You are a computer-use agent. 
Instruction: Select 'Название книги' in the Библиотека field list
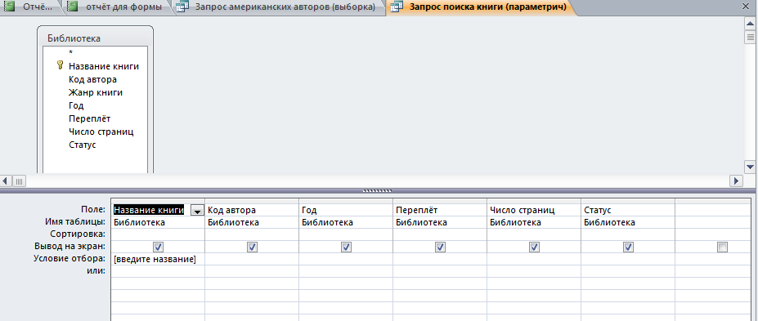[x=104, y=66]
